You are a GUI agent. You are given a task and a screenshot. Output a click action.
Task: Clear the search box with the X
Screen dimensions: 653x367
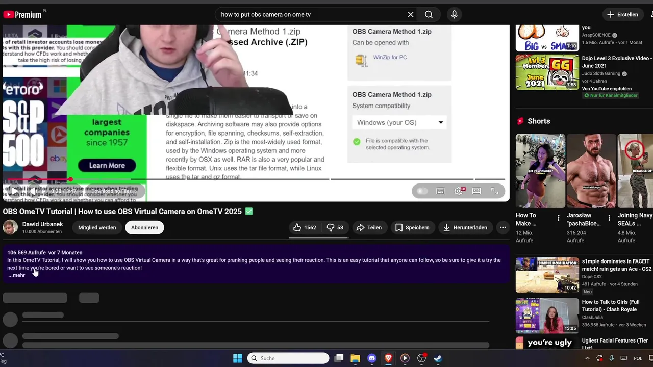pyautogui.click(x=410, y=14)
